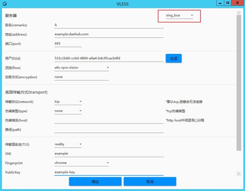Image resolution: width=245 pixels, height=191 pixels.
Task: Open the network transport protocol dropdown tcp
Action: 68,102
